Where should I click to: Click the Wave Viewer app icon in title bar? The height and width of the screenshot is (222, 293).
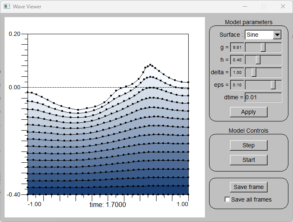coord(7,6)
